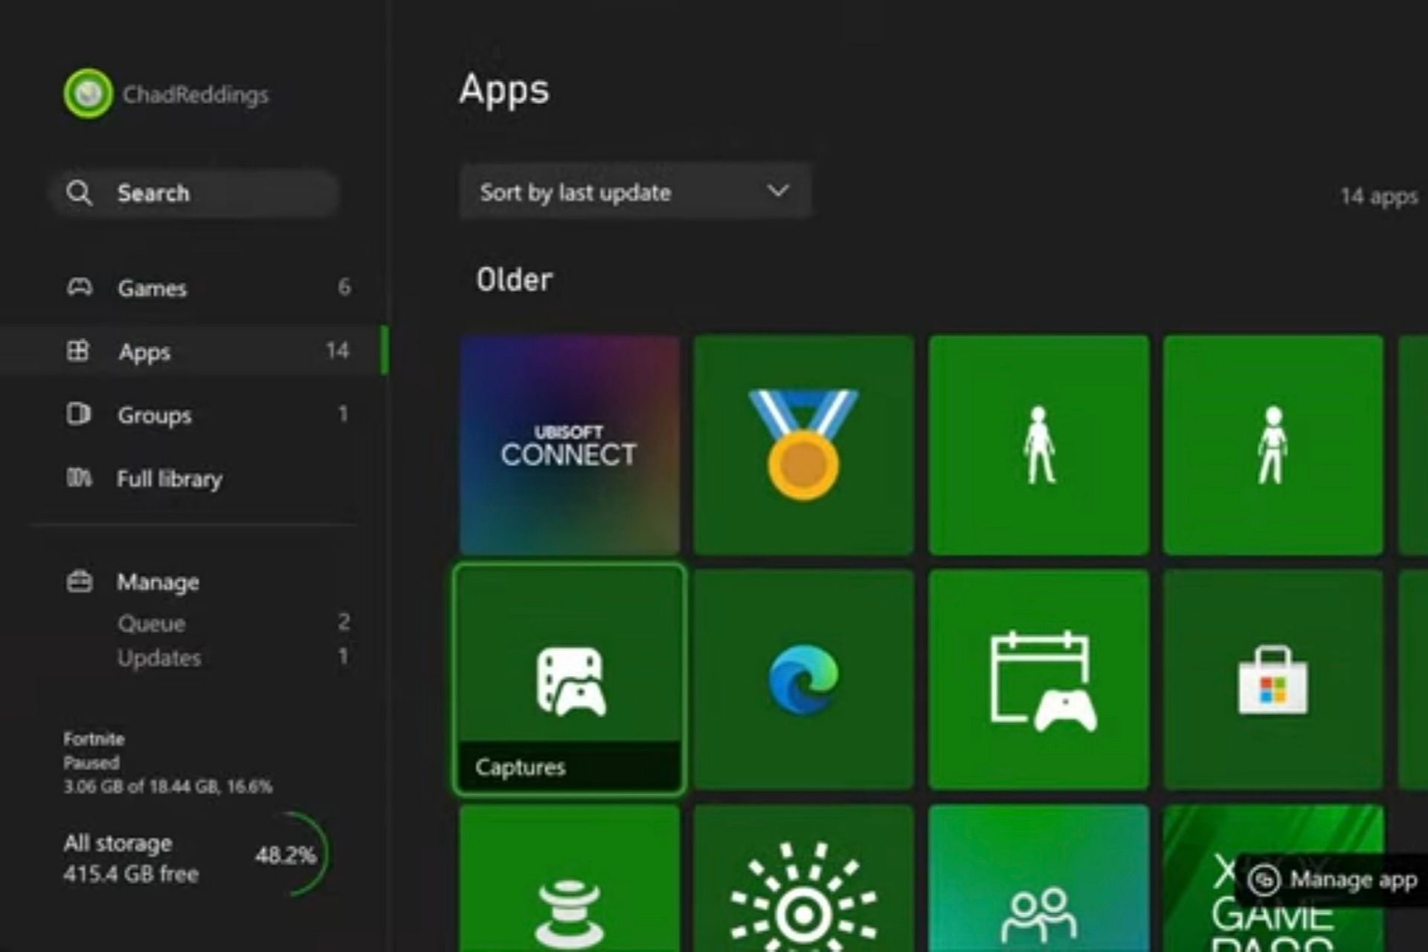The width and height of the screenshot is (1428, 952).
Task: Open the Updates list
Action: tap(159, 658)
